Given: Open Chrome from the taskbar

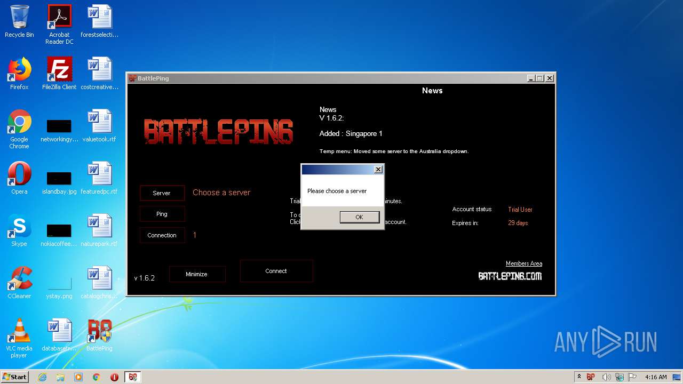Looking at the screenshot, I should tap(97, 377).
